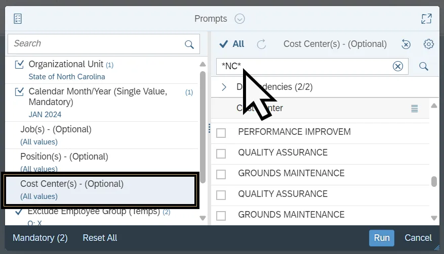This screenshot has height=254, width=444.
Task: Check the PERFORMANCE IMPROVEM checkbox
Action: click(221, 133)
